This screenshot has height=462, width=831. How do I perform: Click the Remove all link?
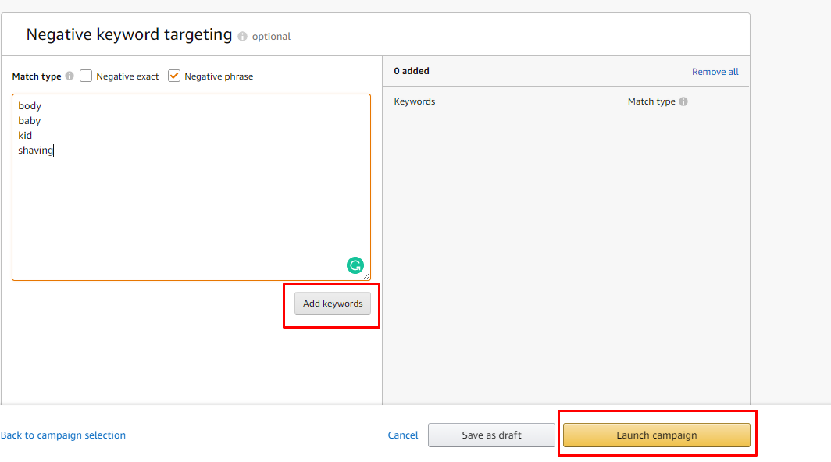click(x=715, y=72)
